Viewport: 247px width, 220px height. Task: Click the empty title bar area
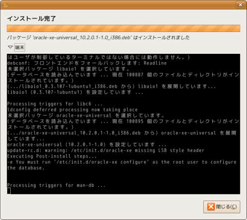pyautogui.click(x=121, y=5)
